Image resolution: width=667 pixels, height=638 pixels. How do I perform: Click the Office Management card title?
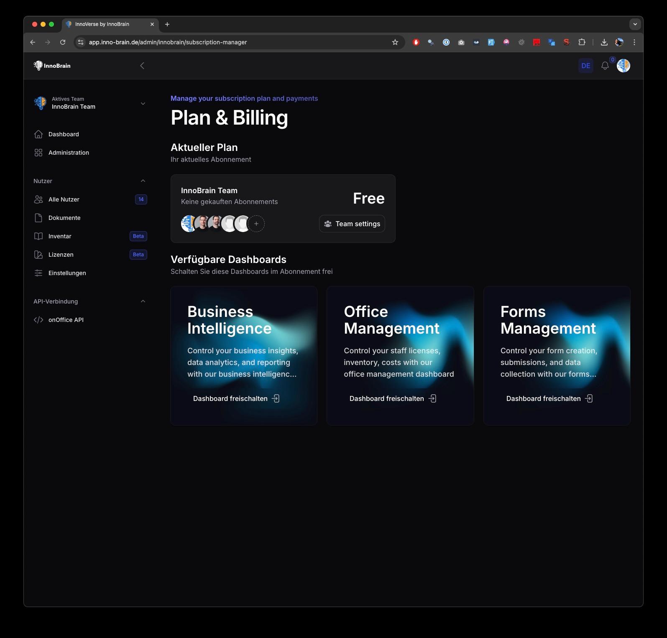point(391,320)
